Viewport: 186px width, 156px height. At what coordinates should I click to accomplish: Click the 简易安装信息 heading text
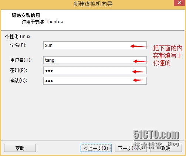pyautogui.click(x=26, y=15)
